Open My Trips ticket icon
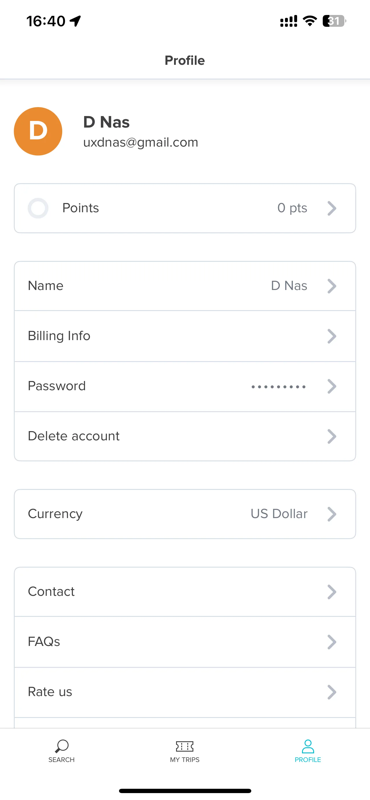This screenshot has width=370, height=800. [184, 746]
